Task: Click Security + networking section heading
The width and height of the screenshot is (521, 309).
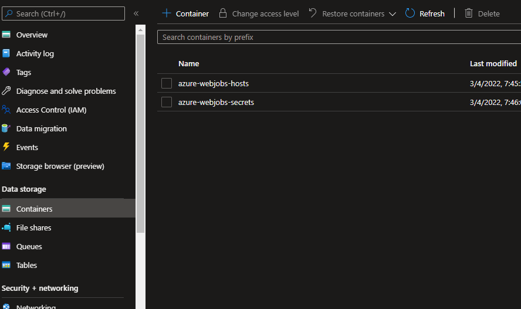Action: [x=40, y=288]
